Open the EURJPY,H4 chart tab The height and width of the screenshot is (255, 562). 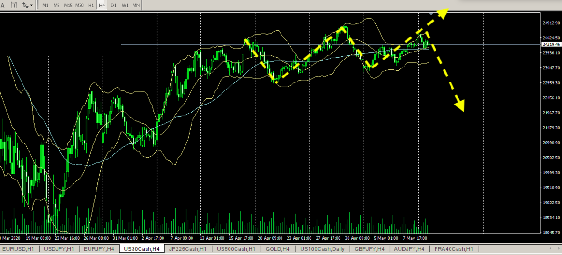[98, 249]
